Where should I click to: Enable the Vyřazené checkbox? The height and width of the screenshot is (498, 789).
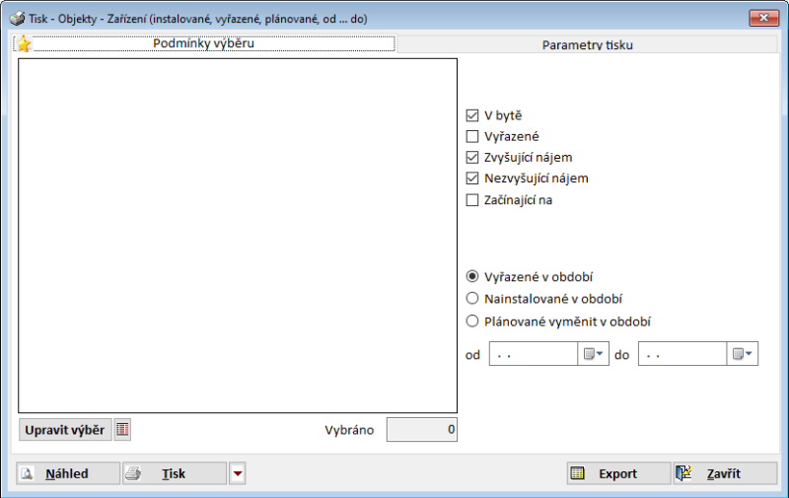(x=472, y=136)
